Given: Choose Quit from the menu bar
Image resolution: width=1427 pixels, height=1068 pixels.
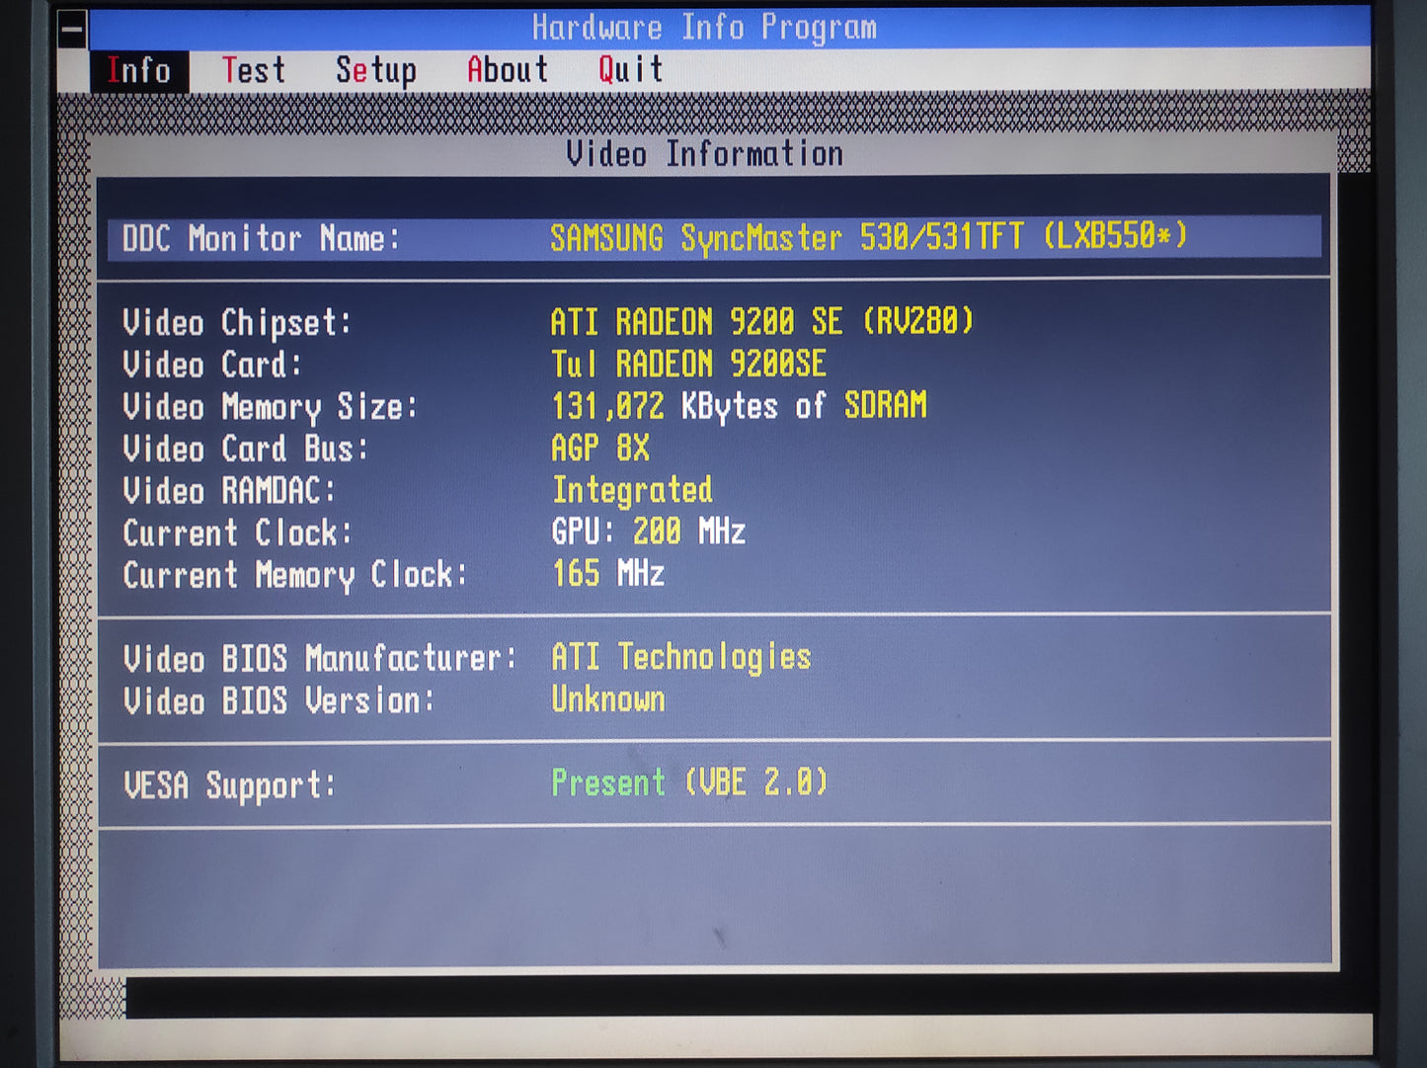Looking at the screenshot, I should [630, 71].
